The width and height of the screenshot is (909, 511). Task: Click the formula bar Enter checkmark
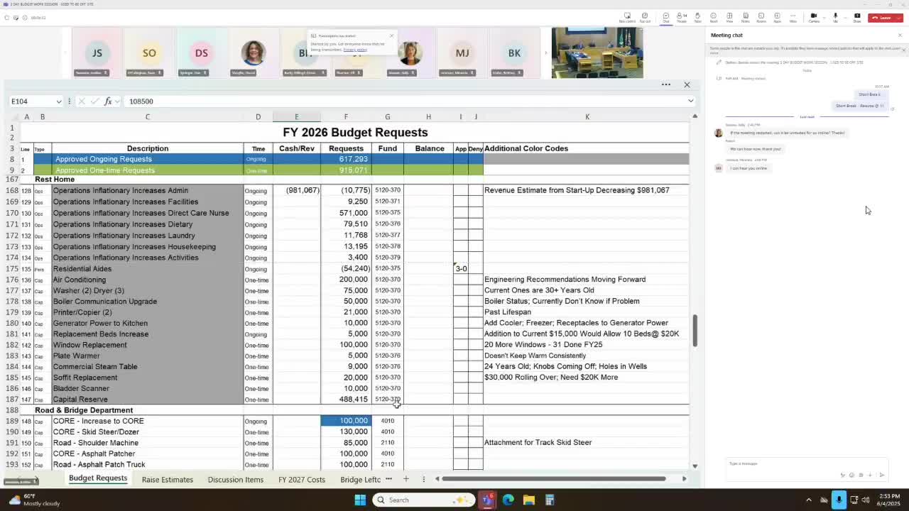pyautogui.click(x=94, y=101)
